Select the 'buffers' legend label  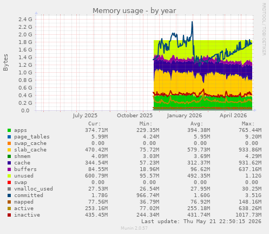(x=25, y=169)
